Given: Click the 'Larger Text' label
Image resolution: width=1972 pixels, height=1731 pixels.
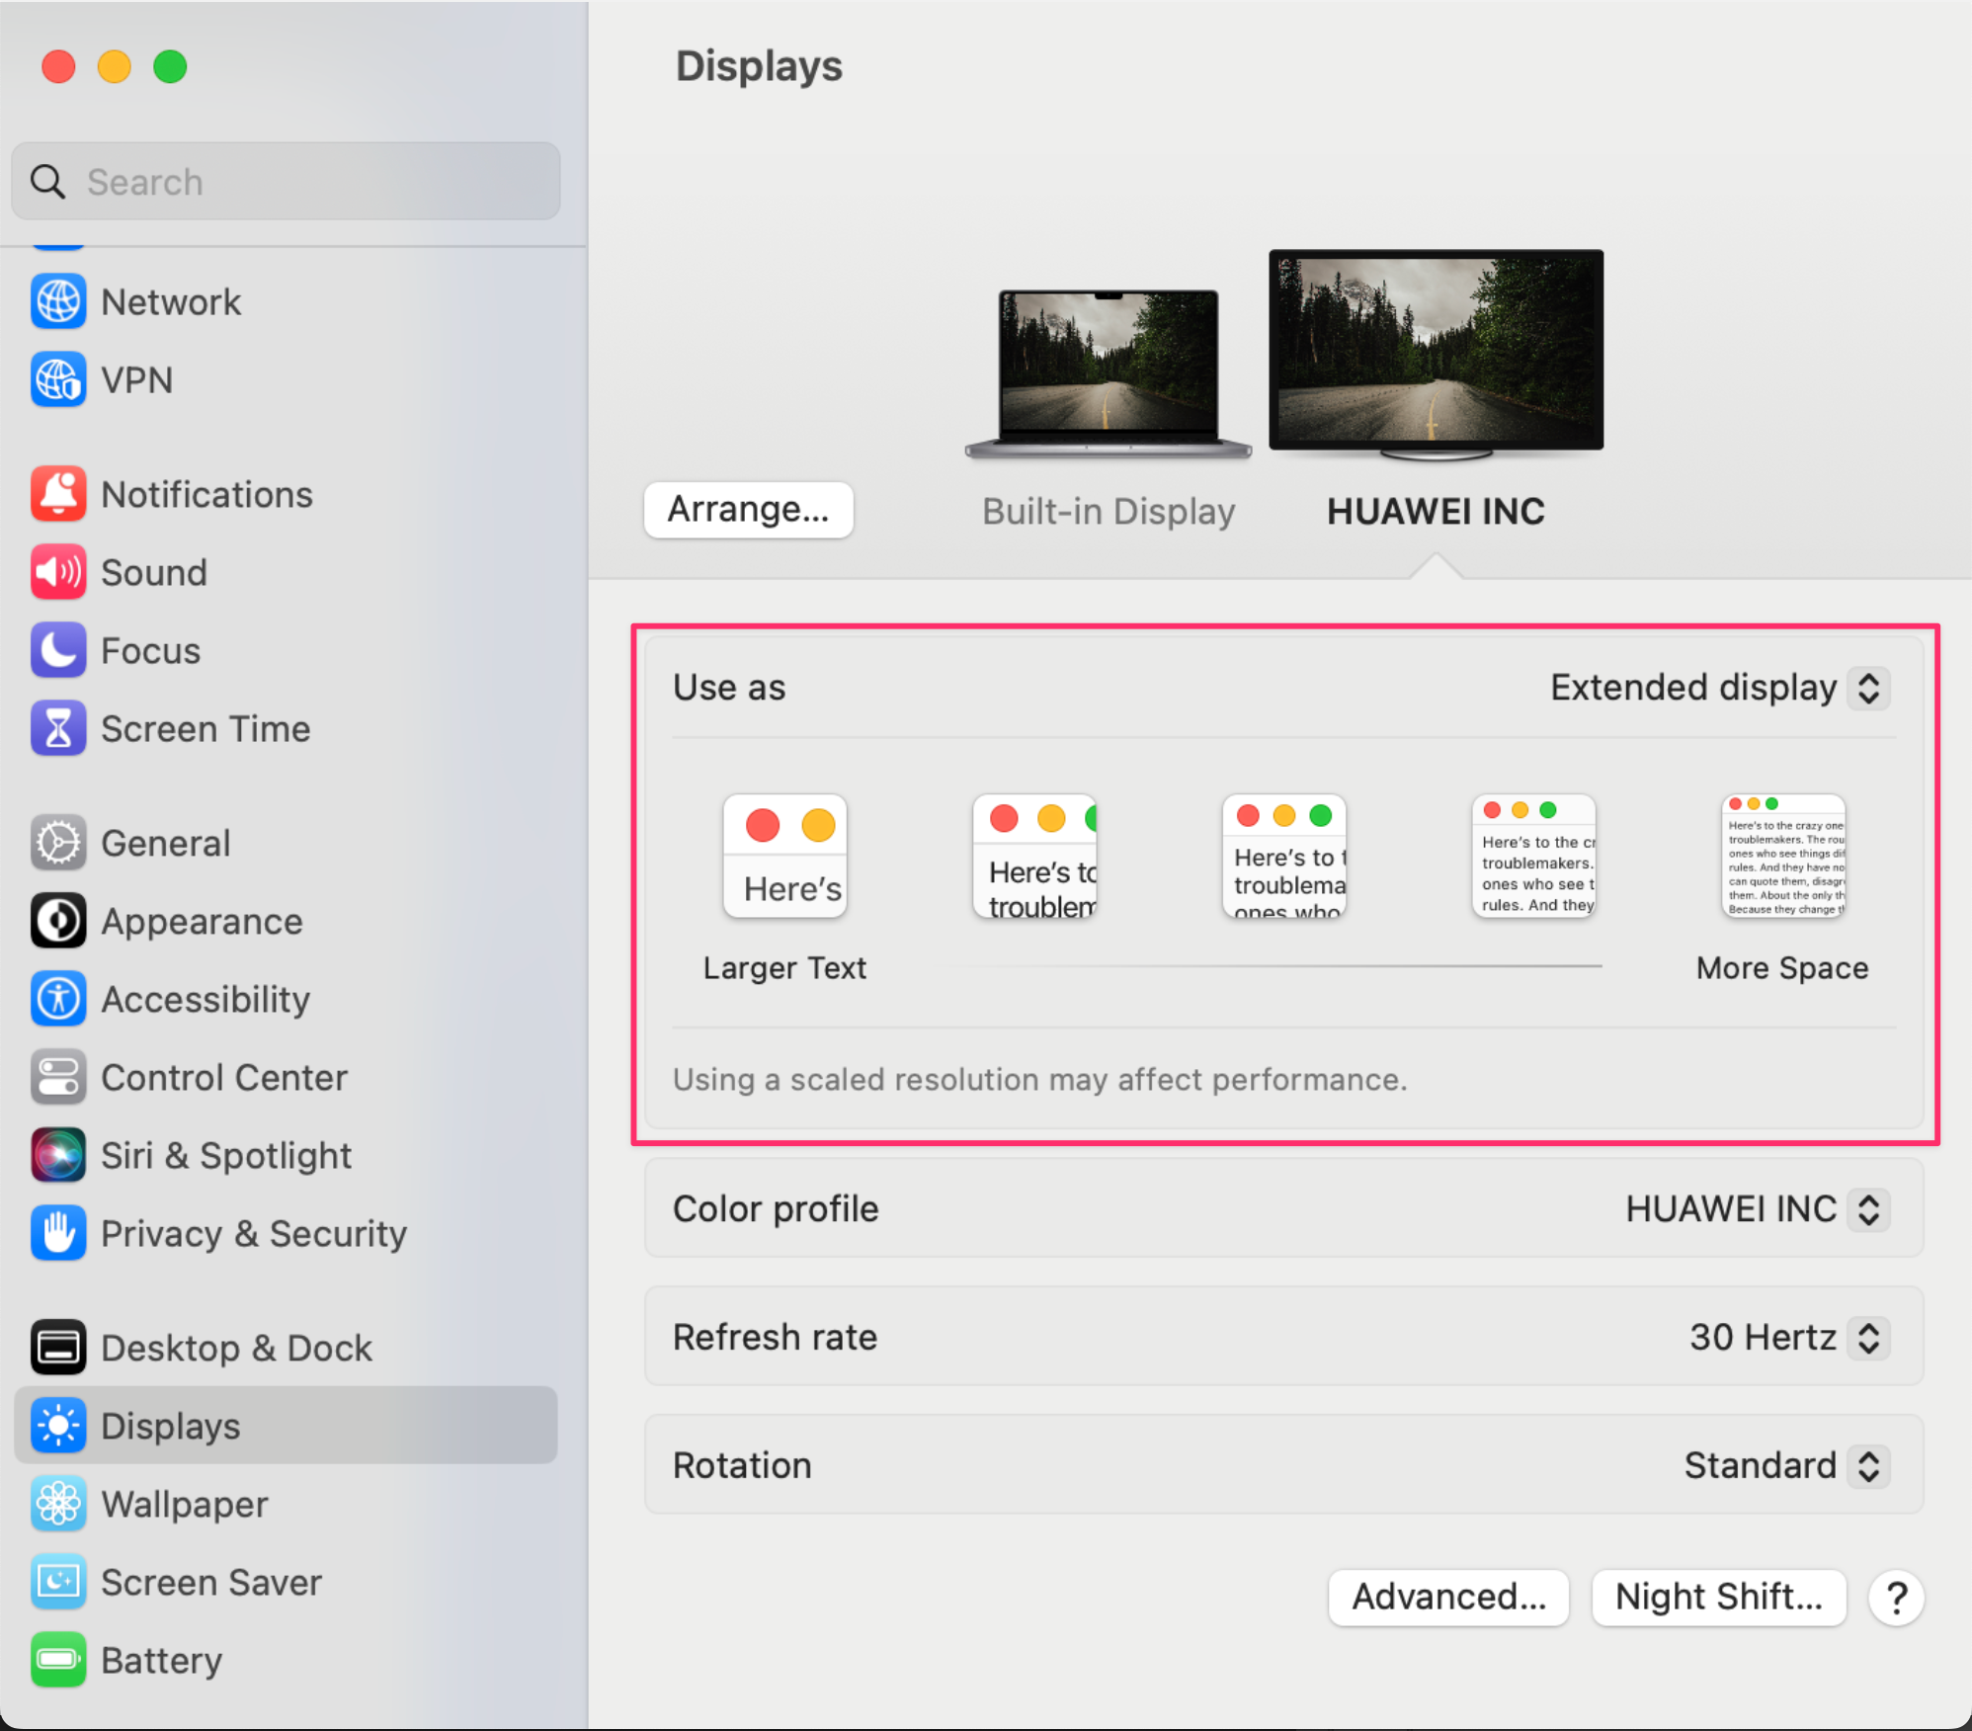Looking at the screenshot, I should coord(785,968).
